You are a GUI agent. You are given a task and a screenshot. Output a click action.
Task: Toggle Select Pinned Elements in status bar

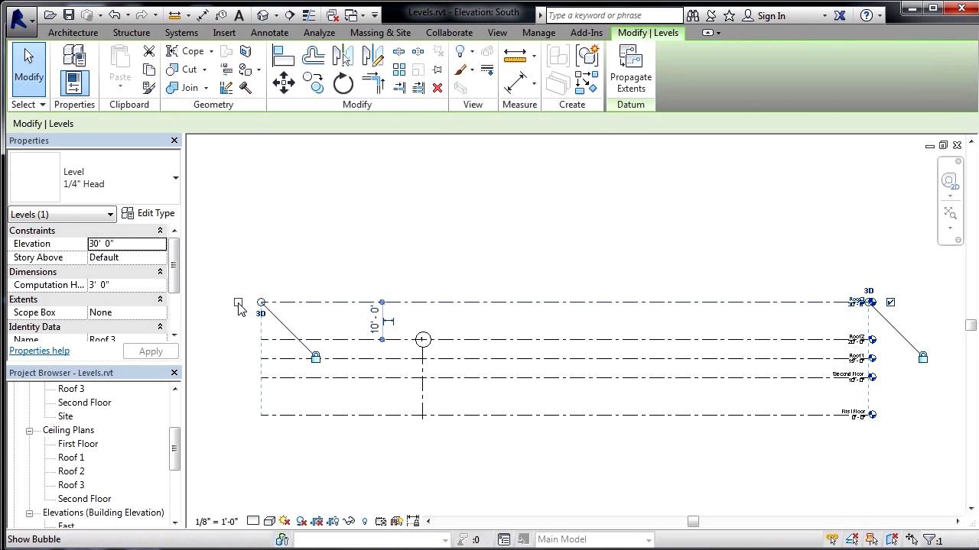click(x=872, y=539)
